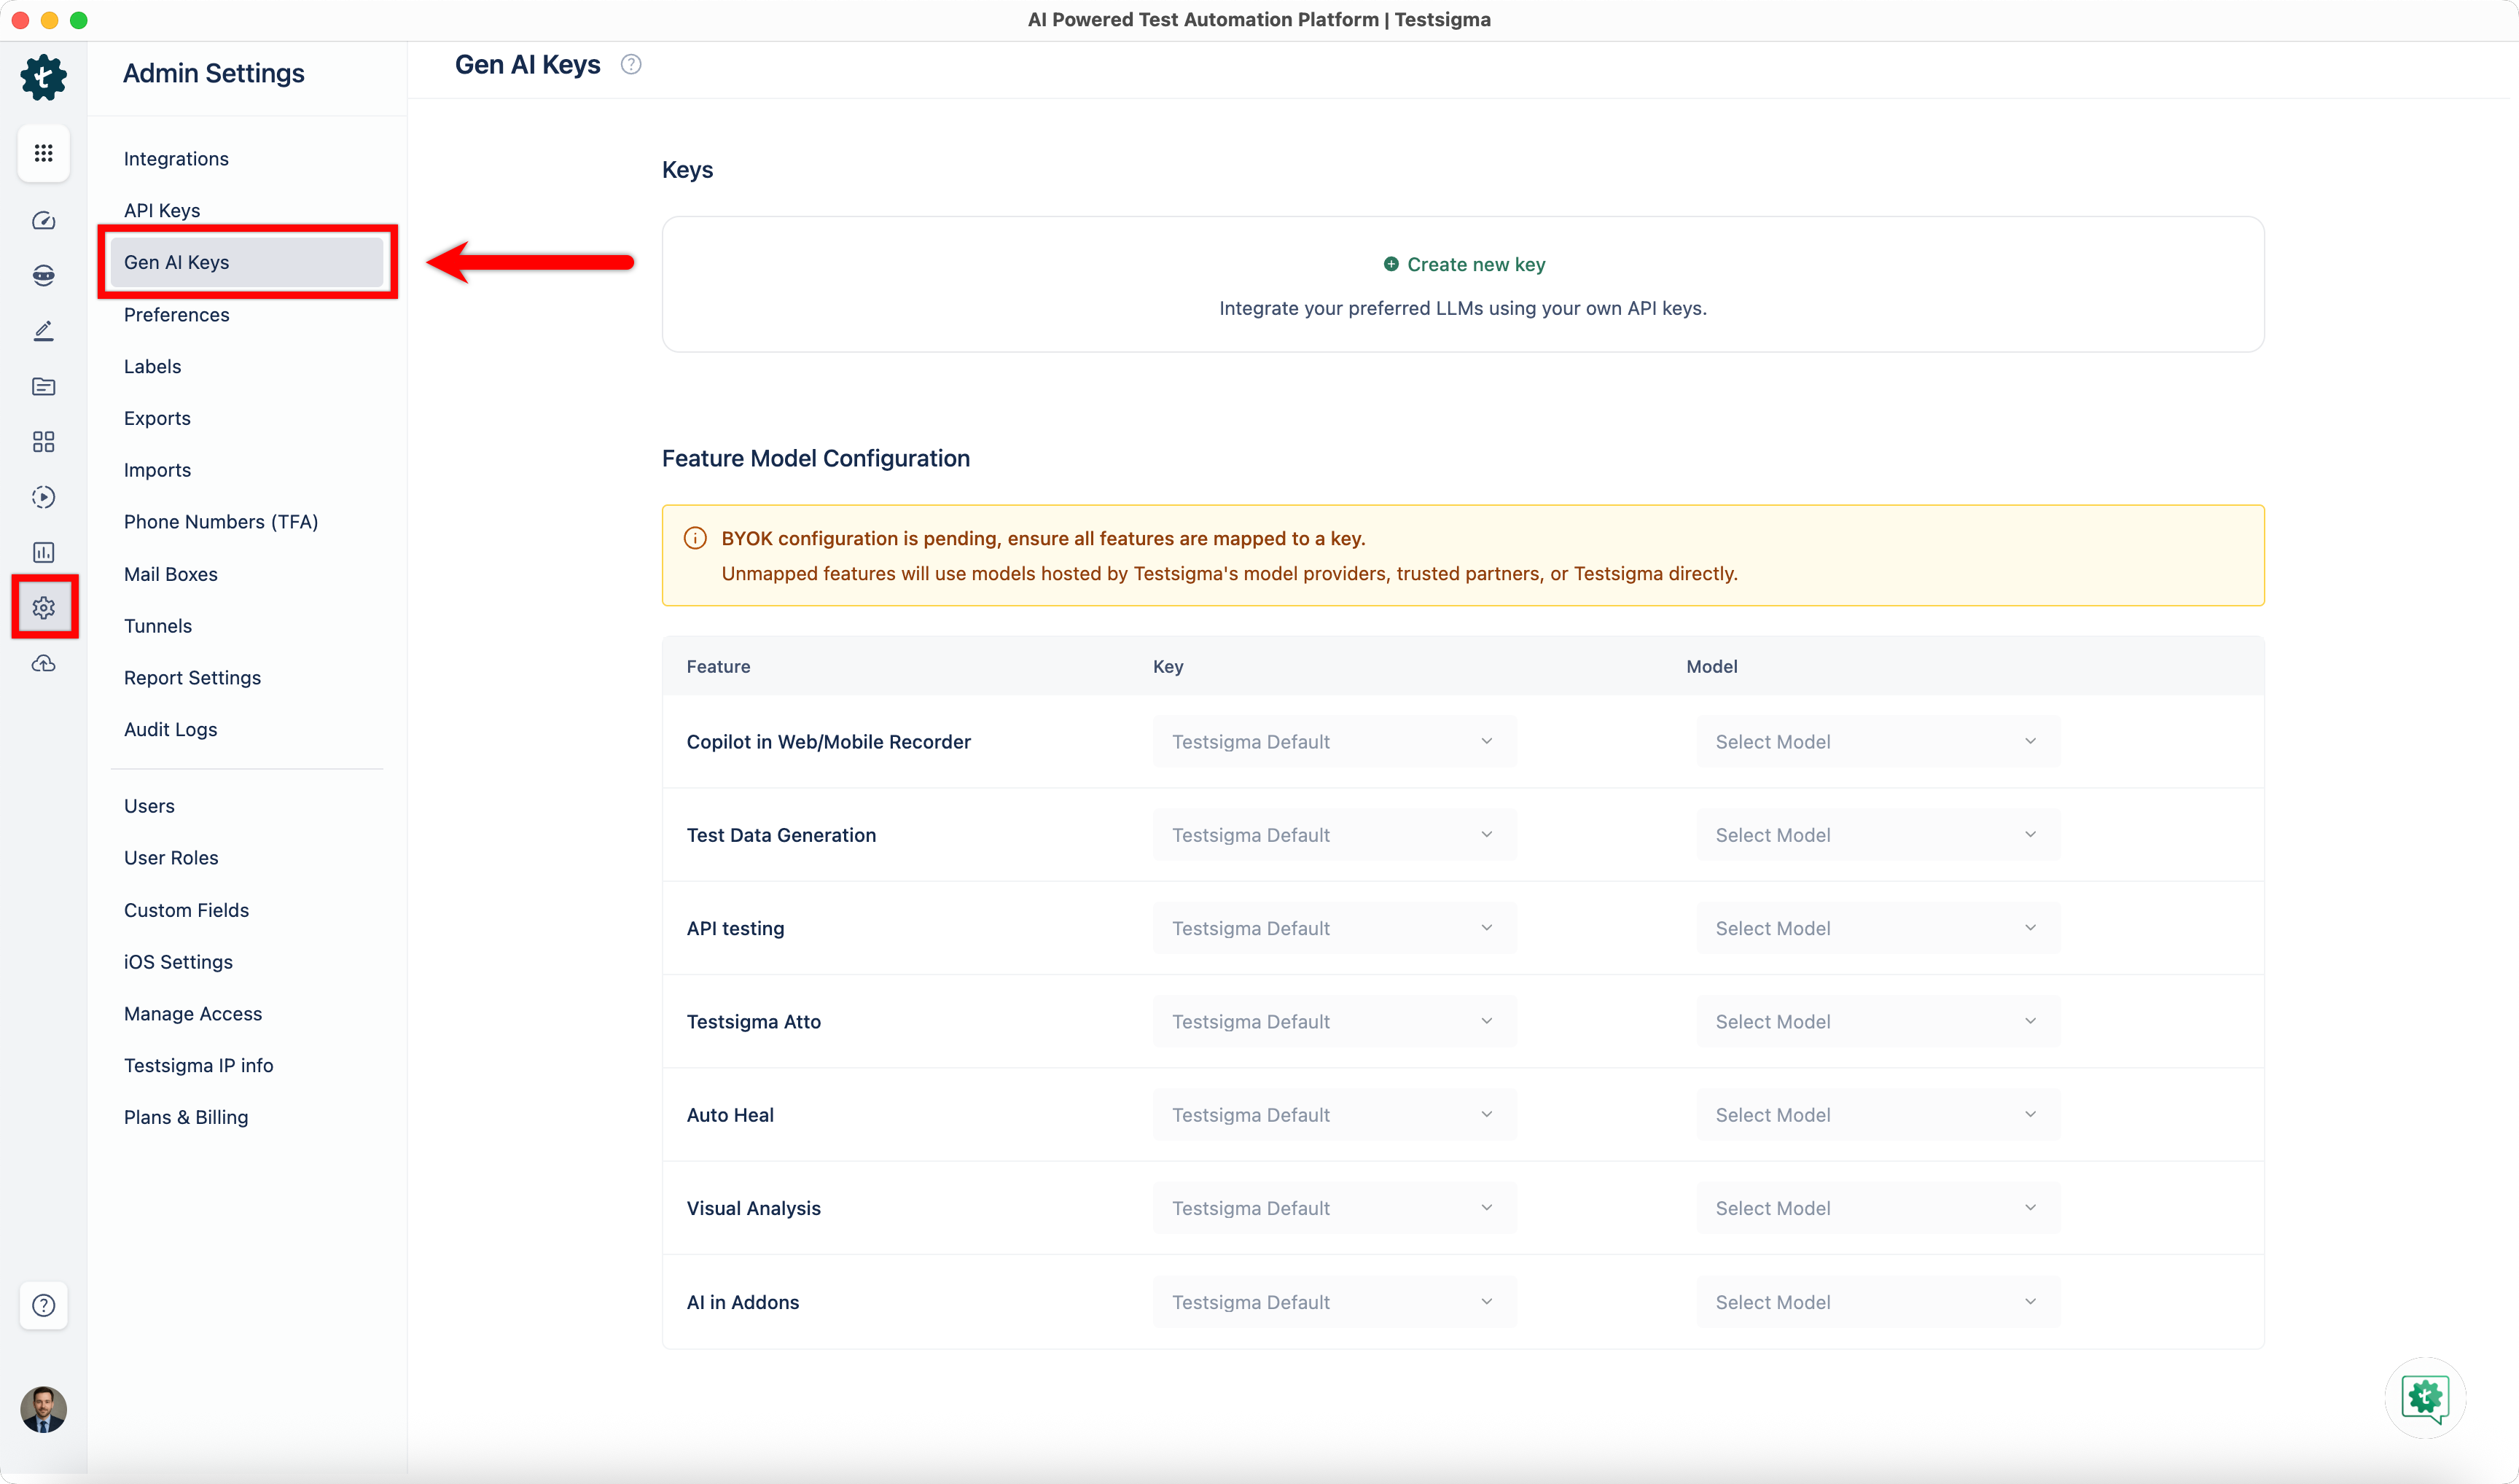Open Plans & Billing page
This screenshot has height=1484, width=2519.
(186, 1118)
